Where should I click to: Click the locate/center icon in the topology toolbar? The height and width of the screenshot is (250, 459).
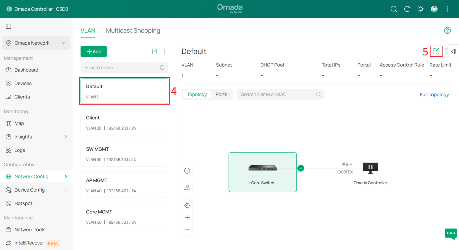[x=187, y=205]
